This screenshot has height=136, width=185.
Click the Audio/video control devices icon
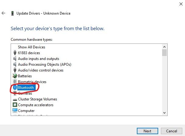coord(15,70)
